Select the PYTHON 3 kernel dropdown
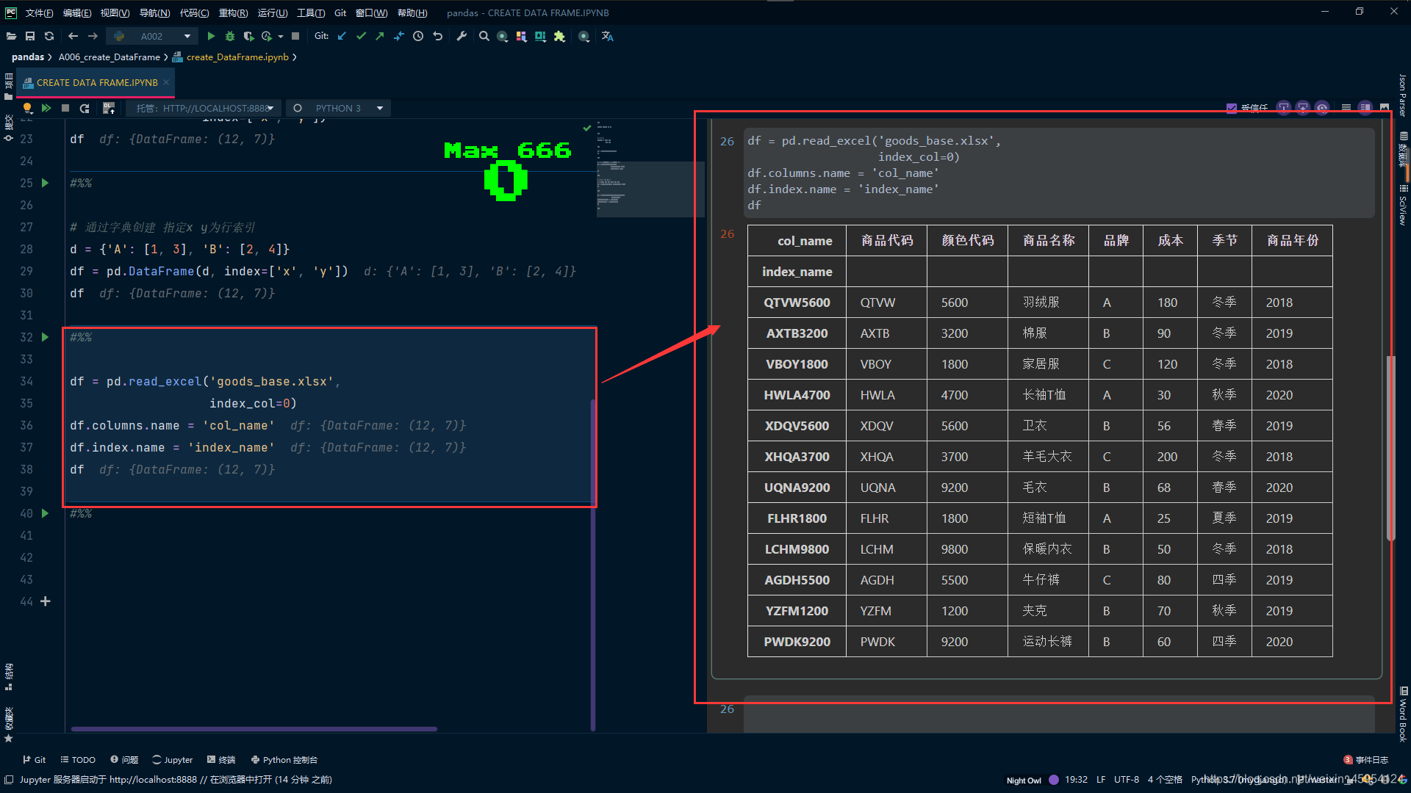The image size is (1411, 793). (344, 107)
